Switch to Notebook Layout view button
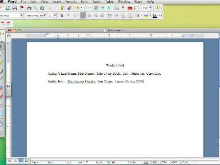The height and width of the screenshot is (165, 220). point(27,160)
